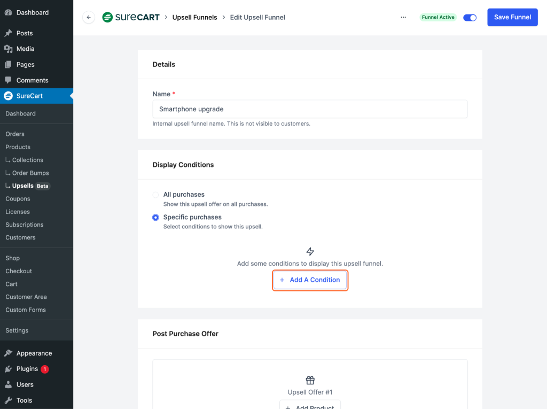
Task: Click the Add A Condition button
Action: pyautogui.click(x=310, y=280)
